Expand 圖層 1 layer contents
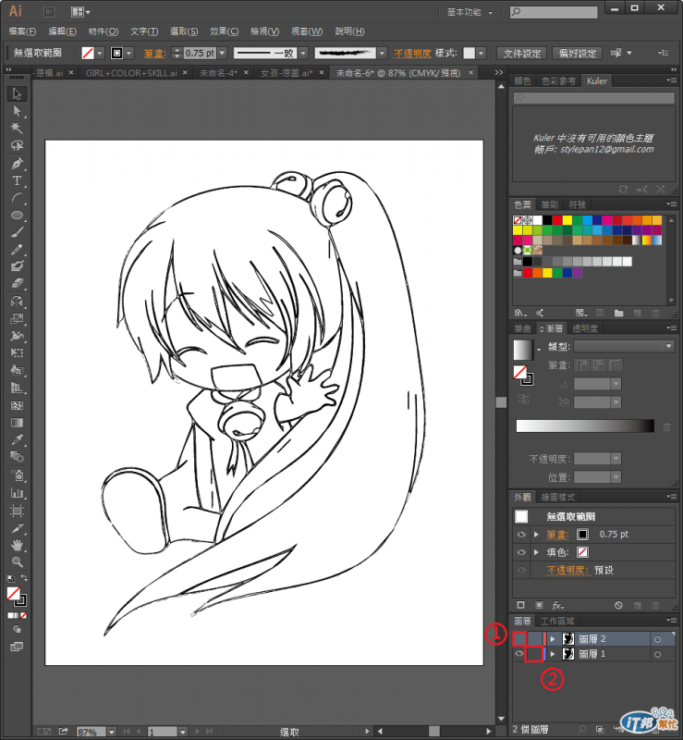Image resolution: width=683 pixels, height=740 pixels. pyautogui.click(x=553, y=654)
